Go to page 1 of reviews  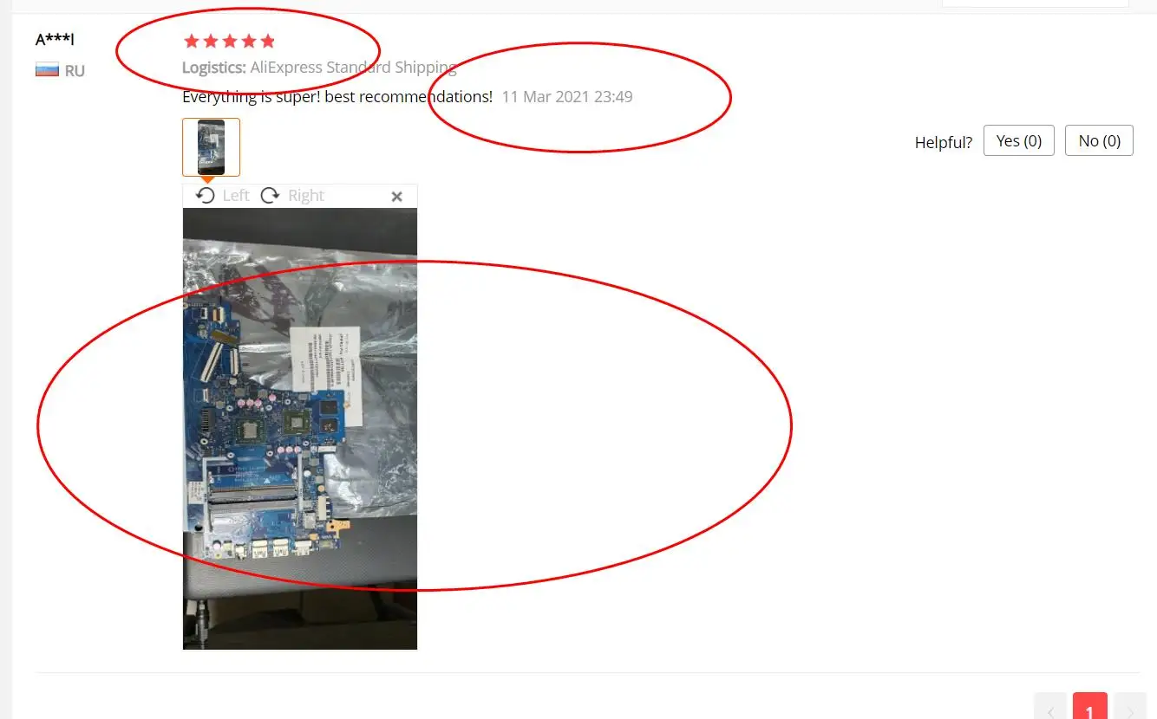[x=1090, y=706]
